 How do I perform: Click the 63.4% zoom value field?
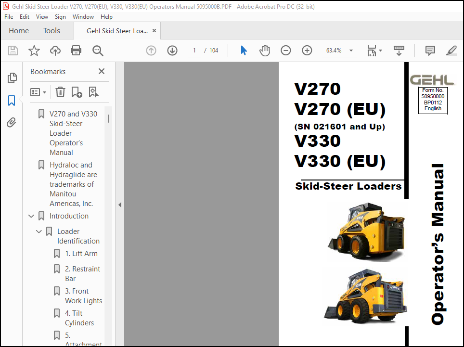coord(334,51)
